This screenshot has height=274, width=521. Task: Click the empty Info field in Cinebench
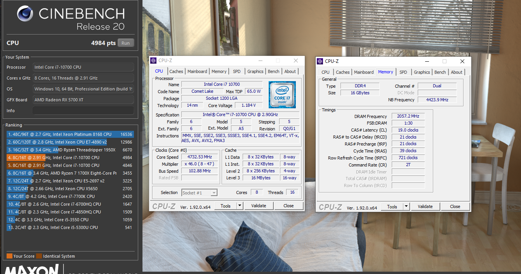pos(83,111)
